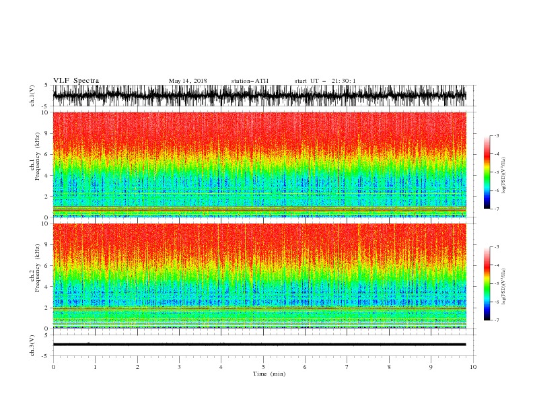Click the "5" tick on ch.1 voltage axis
This screenshot has height=412, width=533.
[x=46, y=85]
